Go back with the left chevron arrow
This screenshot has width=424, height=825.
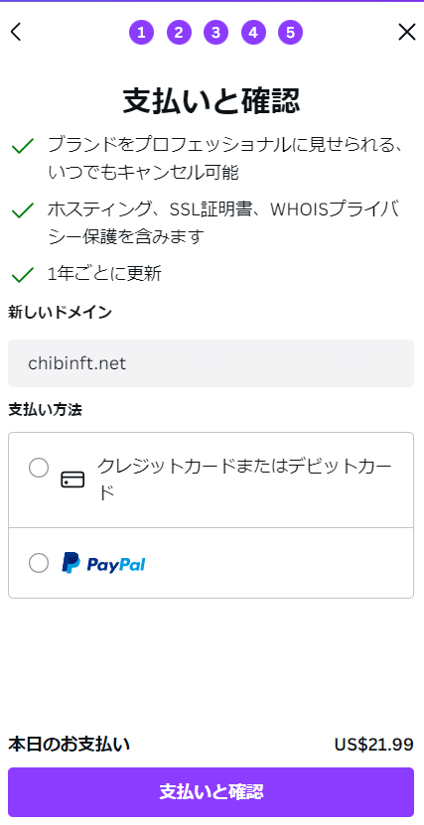[x=16, y=32]
